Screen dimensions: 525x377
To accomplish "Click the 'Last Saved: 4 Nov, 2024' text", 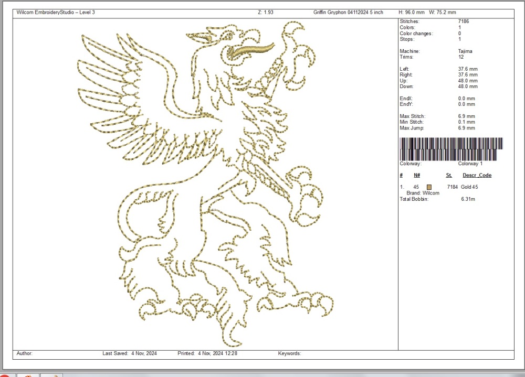I will pos(130,353).
